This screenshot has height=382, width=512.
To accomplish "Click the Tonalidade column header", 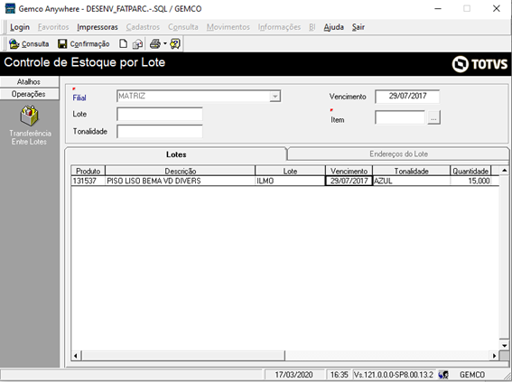I will click(412, 171).
